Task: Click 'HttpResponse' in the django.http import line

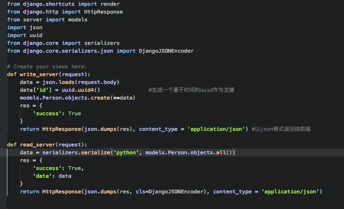Action: coord(103,12)
